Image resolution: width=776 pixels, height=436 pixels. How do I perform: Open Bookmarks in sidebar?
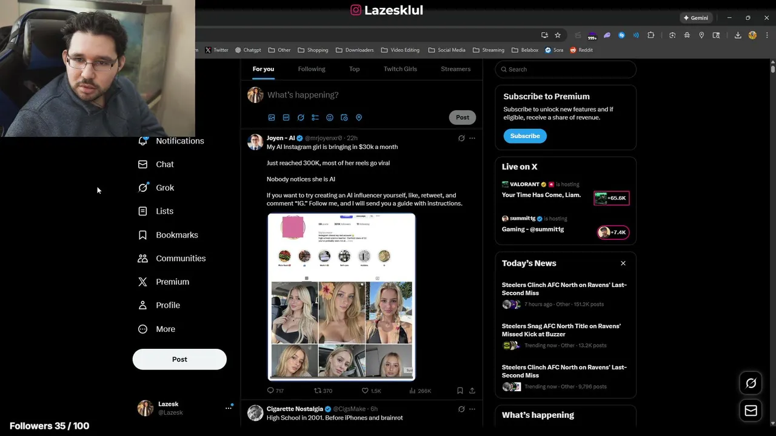(x=168, y=235)
